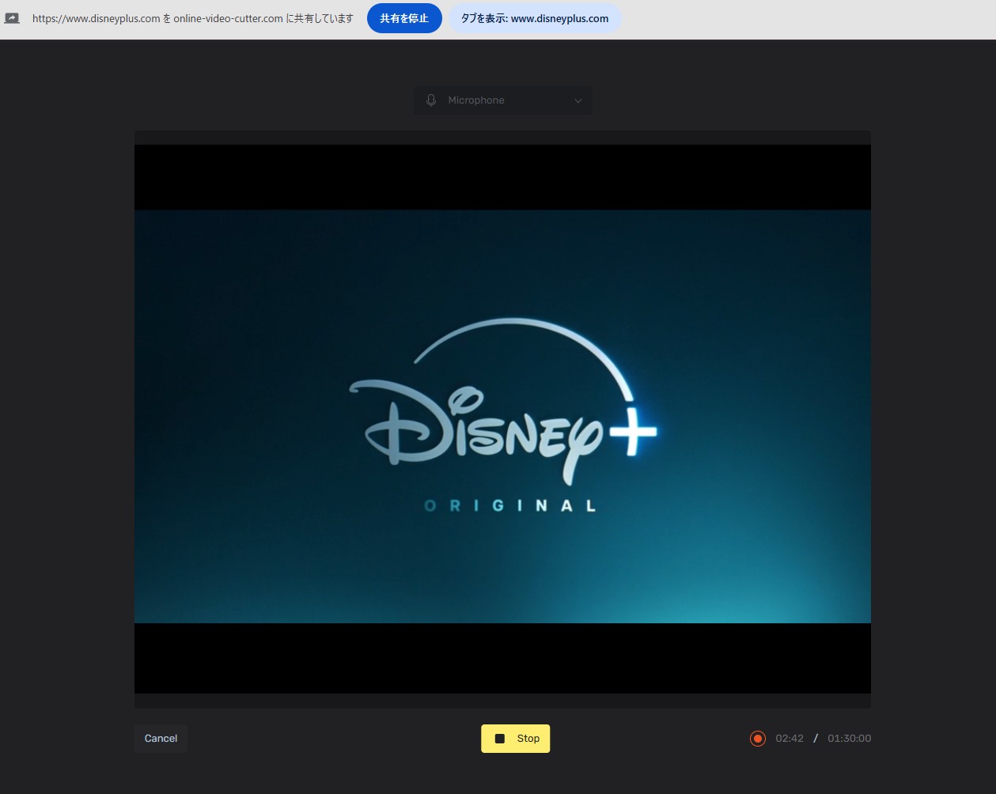Click the elapsed time 02:42
Screen dimensions: 996x794
click(x=790, y=739)
